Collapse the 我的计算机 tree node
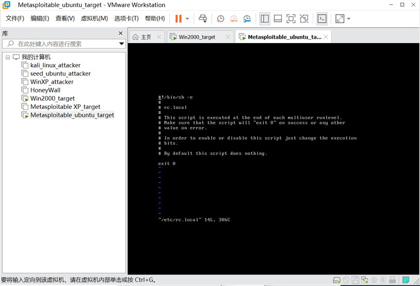 [8, 57]
